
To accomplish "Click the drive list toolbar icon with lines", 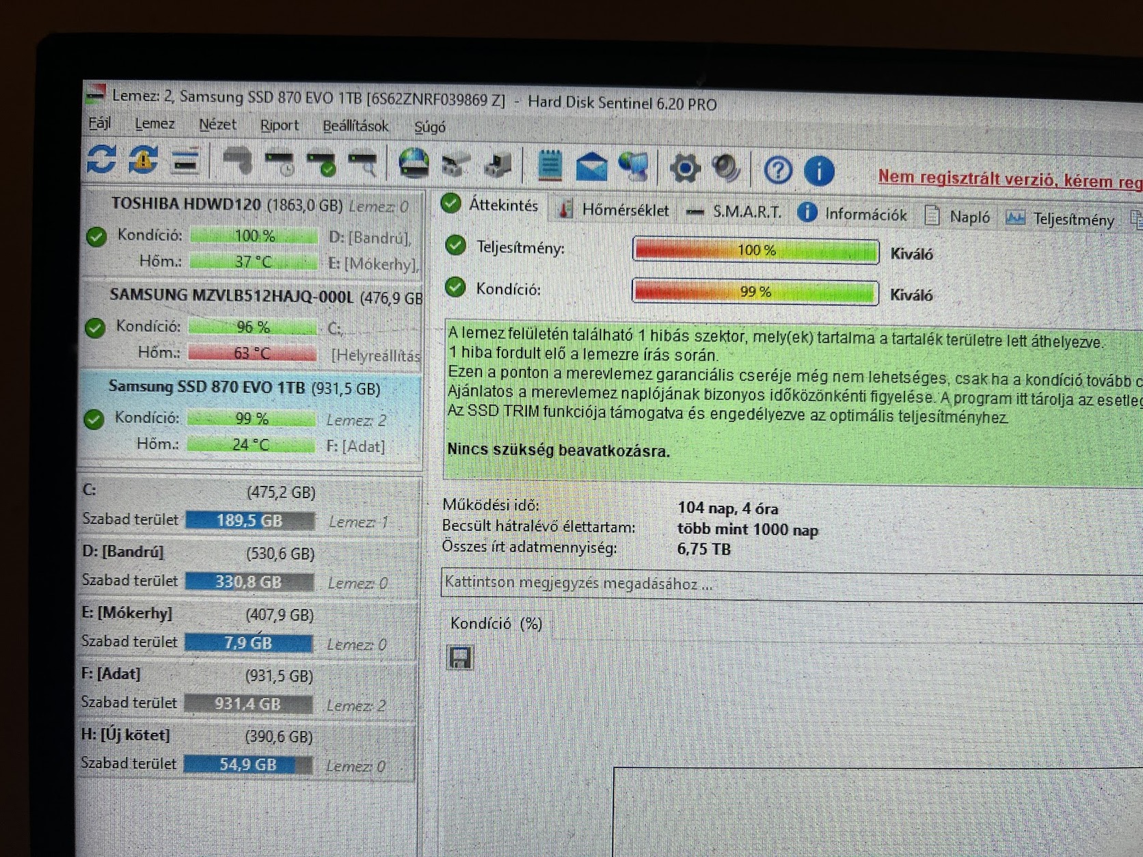I will [185, 161].
